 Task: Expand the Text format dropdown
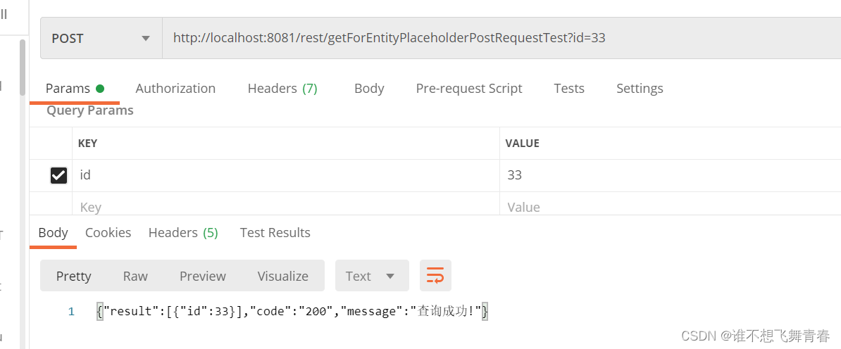pos(372,276)
